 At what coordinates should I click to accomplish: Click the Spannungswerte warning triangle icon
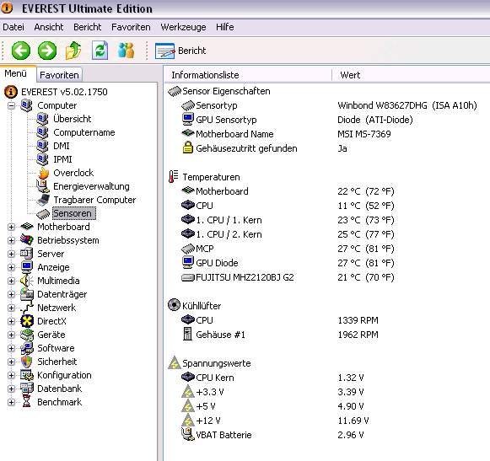[x=174, y=362]
